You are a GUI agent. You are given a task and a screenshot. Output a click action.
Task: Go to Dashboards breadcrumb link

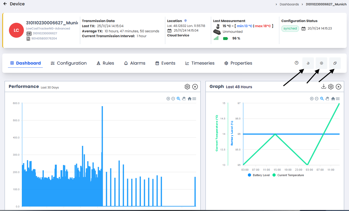pos(289,4)
